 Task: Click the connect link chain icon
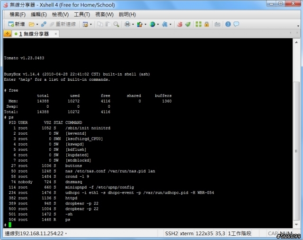[x=44, y=24]
